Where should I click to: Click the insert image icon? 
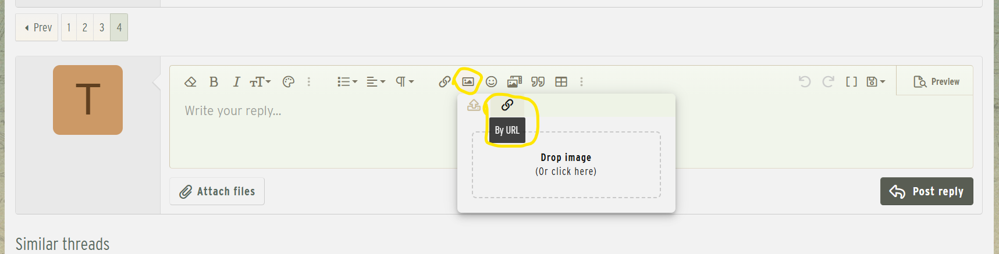tap(468, 82)
